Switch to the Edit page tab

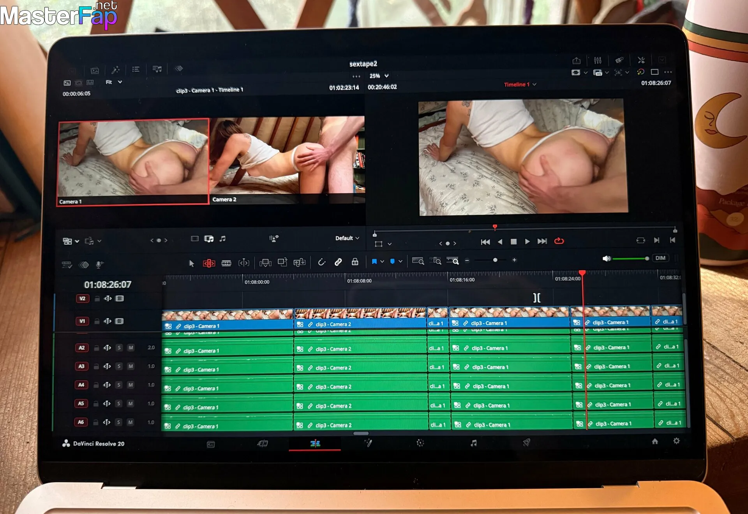315,444
